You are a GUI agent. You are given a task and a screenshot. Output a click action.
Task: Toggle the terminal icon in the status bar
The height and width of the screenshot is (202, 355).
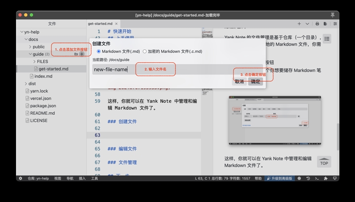[317, 178]
